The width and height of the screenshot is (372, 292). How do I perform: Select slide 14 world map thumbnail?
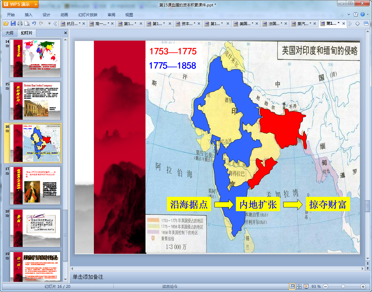pyautogui.click(x=35, y=58)
